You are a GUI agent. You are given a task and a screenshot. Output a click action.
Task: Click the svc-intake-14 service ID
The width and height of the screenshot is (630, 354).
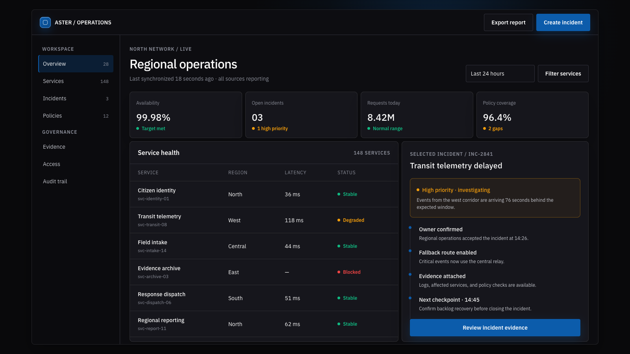point(152,251)
